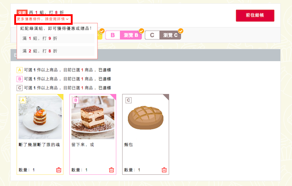
Task: Click the pink B status icon
Action: (20, 79)
